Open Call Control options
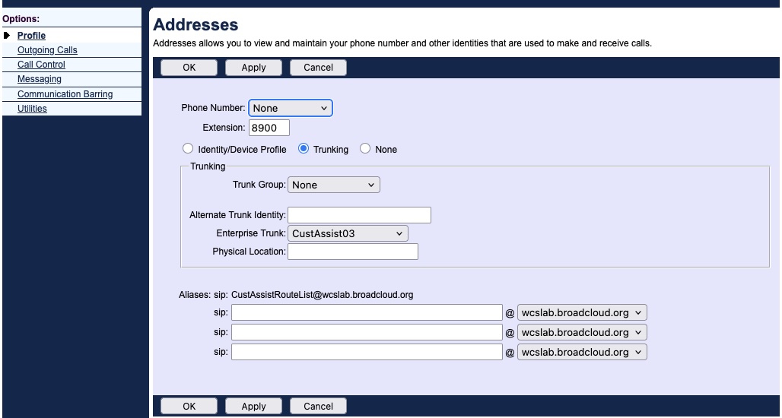The height and width of the screenshot is (418, 782). [x=41, y=65]
